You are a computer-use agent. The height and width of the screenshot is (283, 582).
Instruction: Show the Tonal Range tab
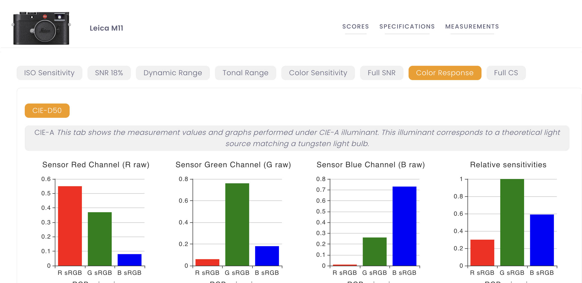(x=246, y=73)
